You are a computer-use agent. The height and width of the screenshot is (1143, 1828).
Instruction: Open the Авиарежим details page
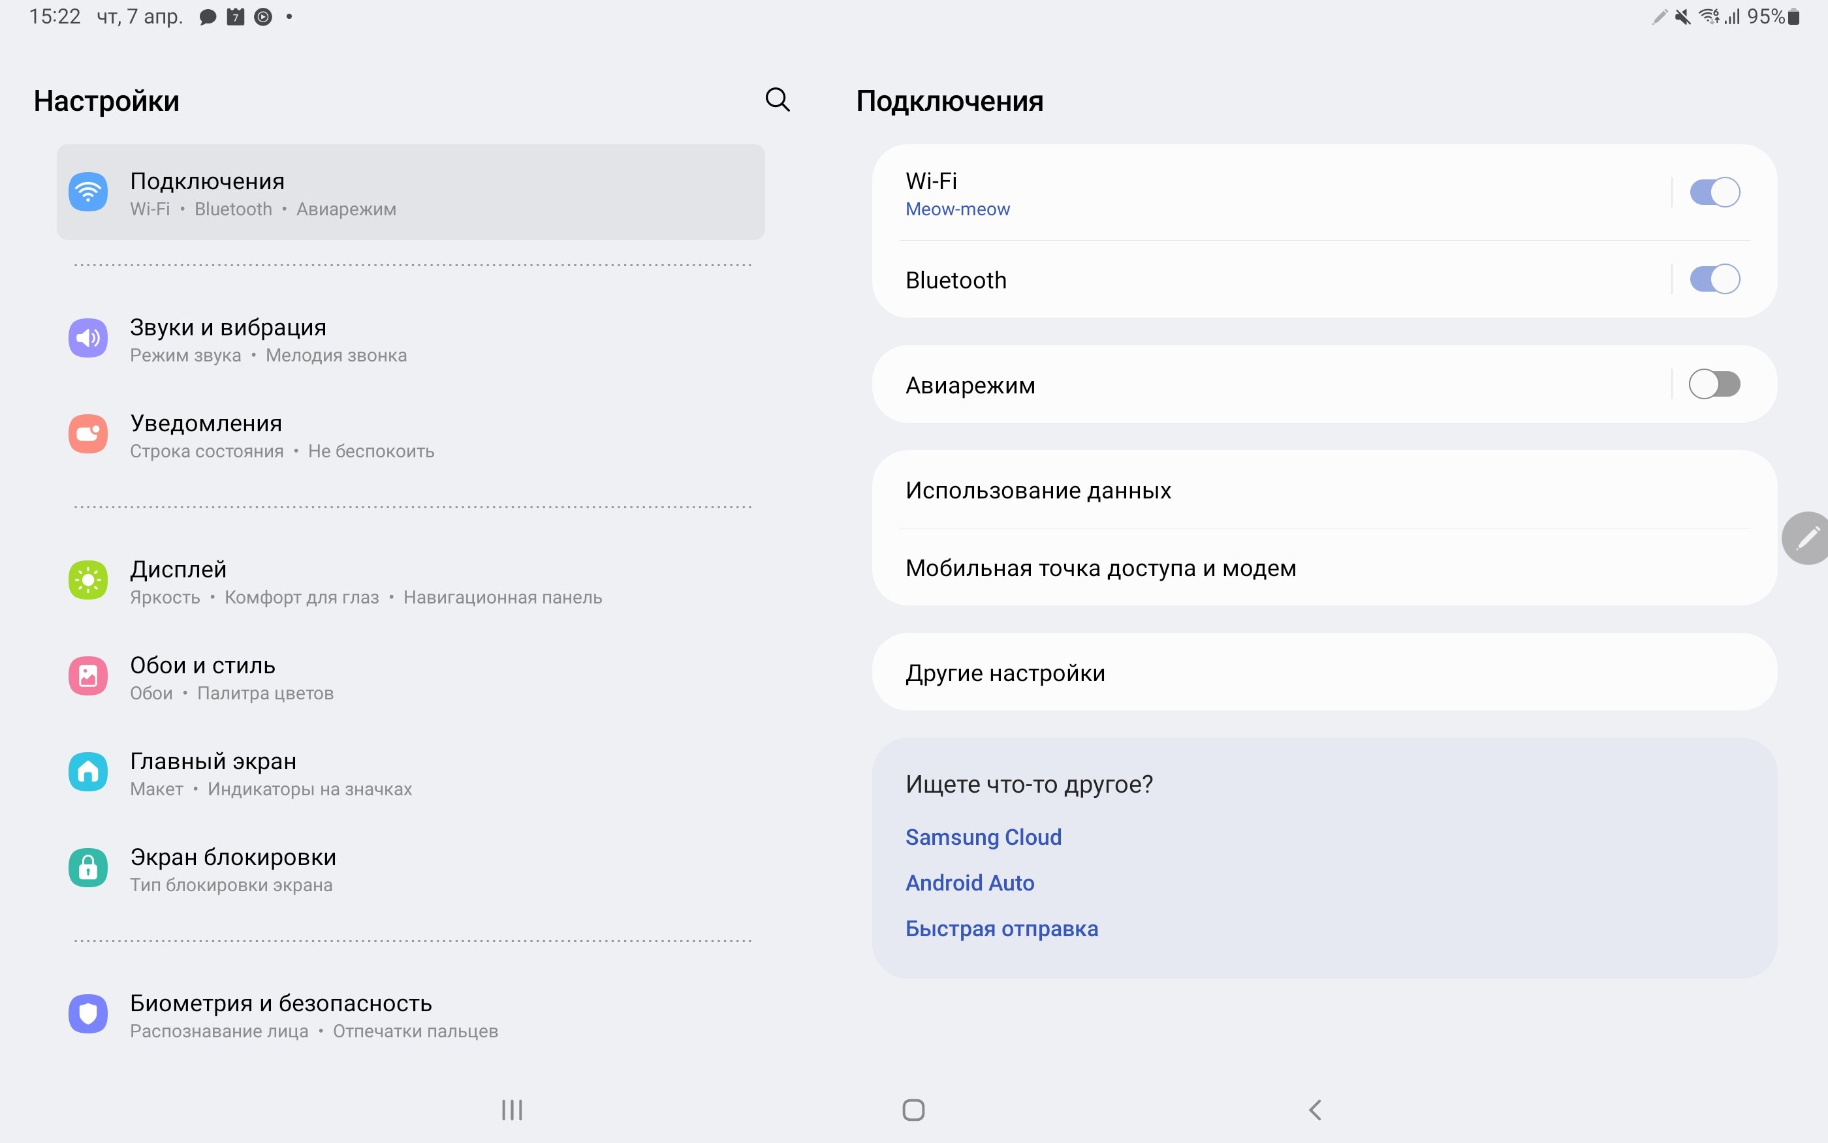pyautogui.click(x=1270, y=384)
